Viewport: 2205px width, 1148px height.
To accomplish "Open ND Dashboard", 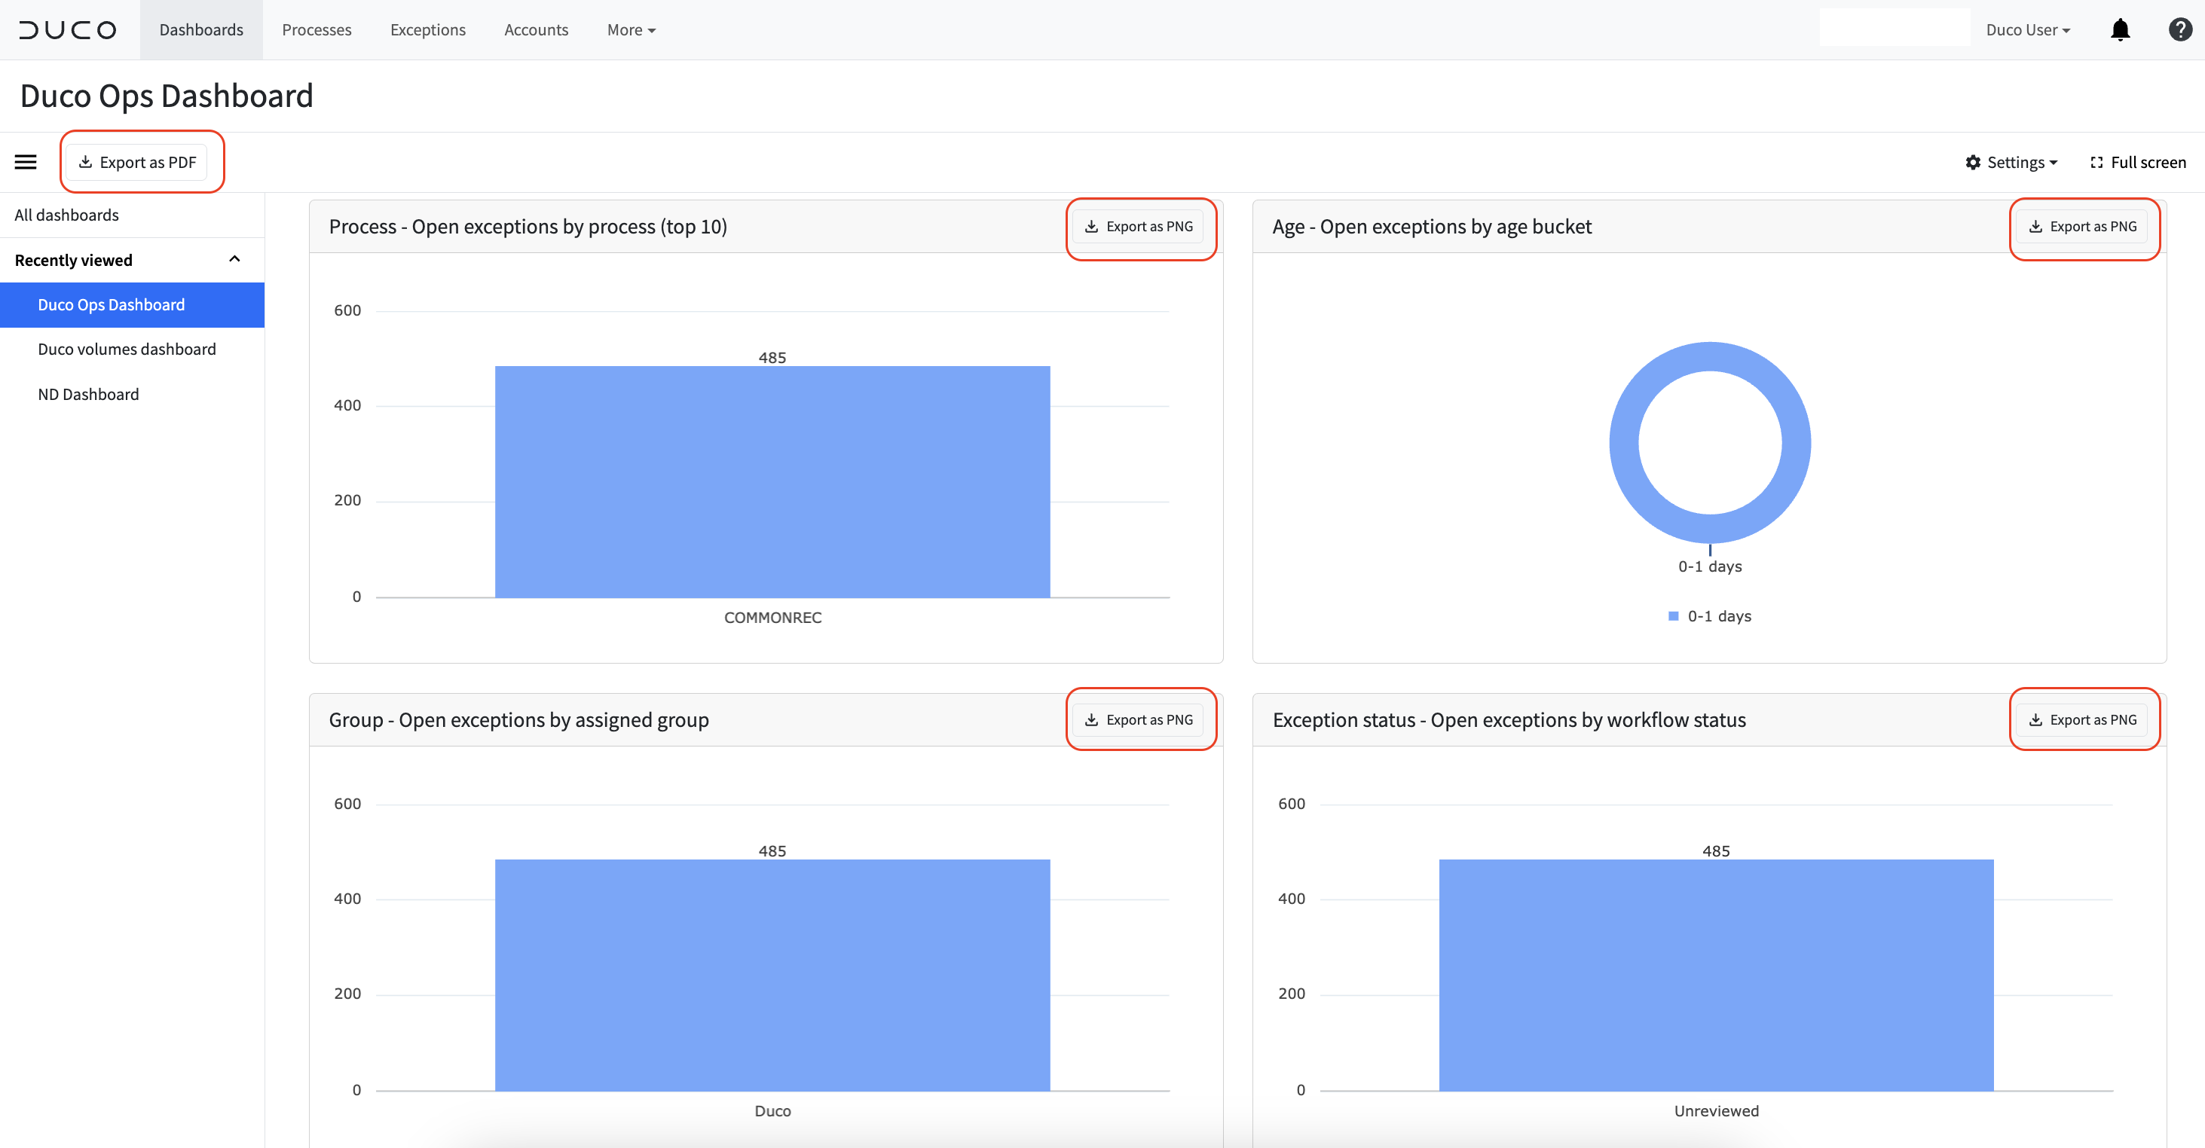I will click(x=88, y=395).
